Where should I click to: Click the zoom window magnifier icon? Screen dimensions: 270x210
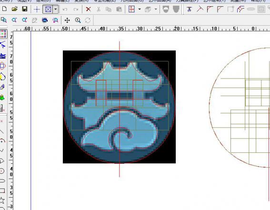pyautogui.click(x=3, y=20)
